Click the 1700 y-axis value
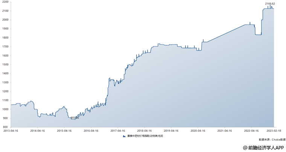 (6, 47)
